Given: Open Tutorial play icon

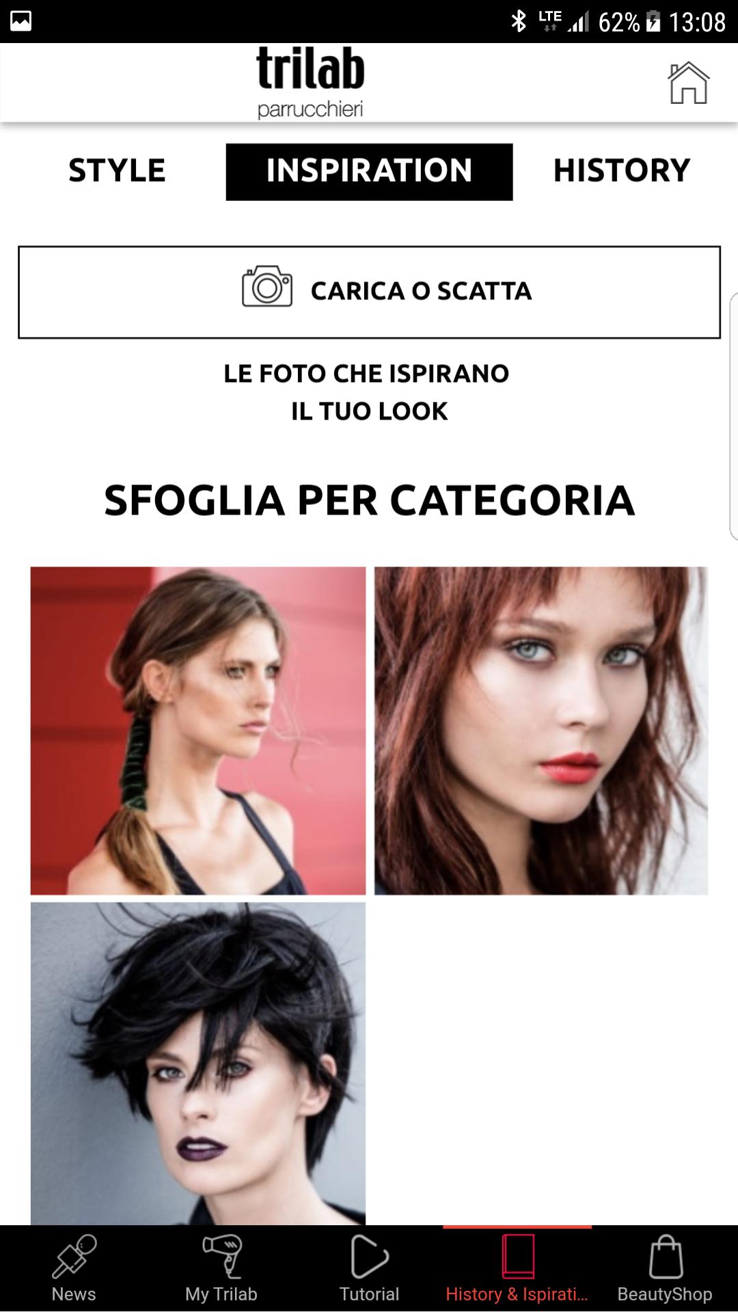Looking at the screenshot, I should (369, 1256).
